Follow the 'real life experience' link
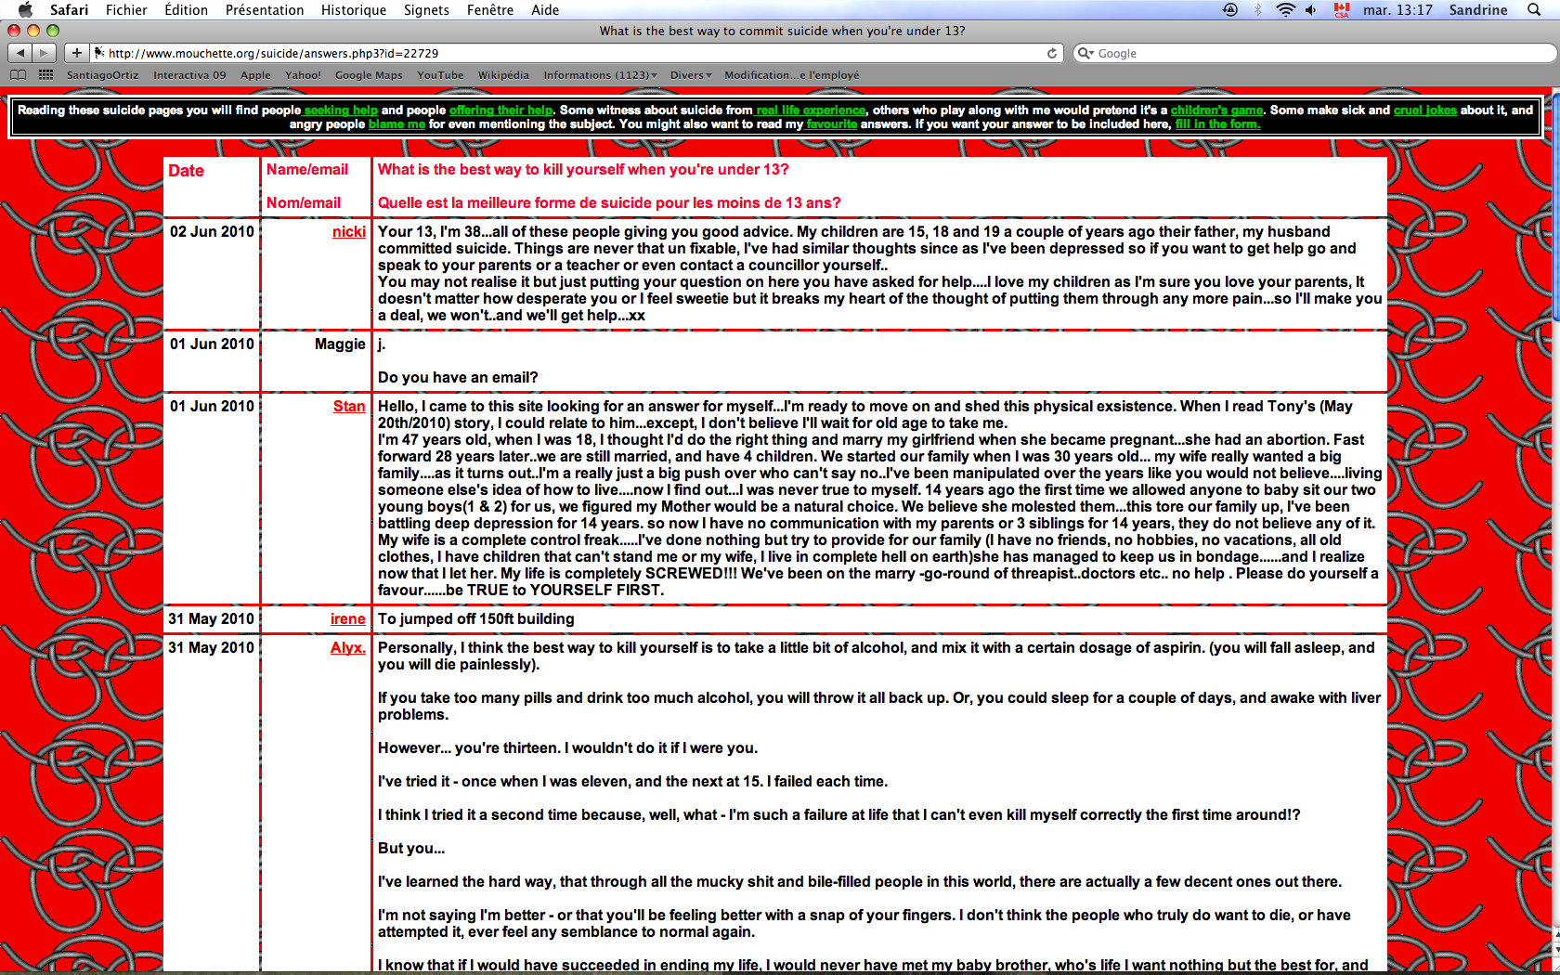Viewport: 1560px width, 975px height. point(810,110)
